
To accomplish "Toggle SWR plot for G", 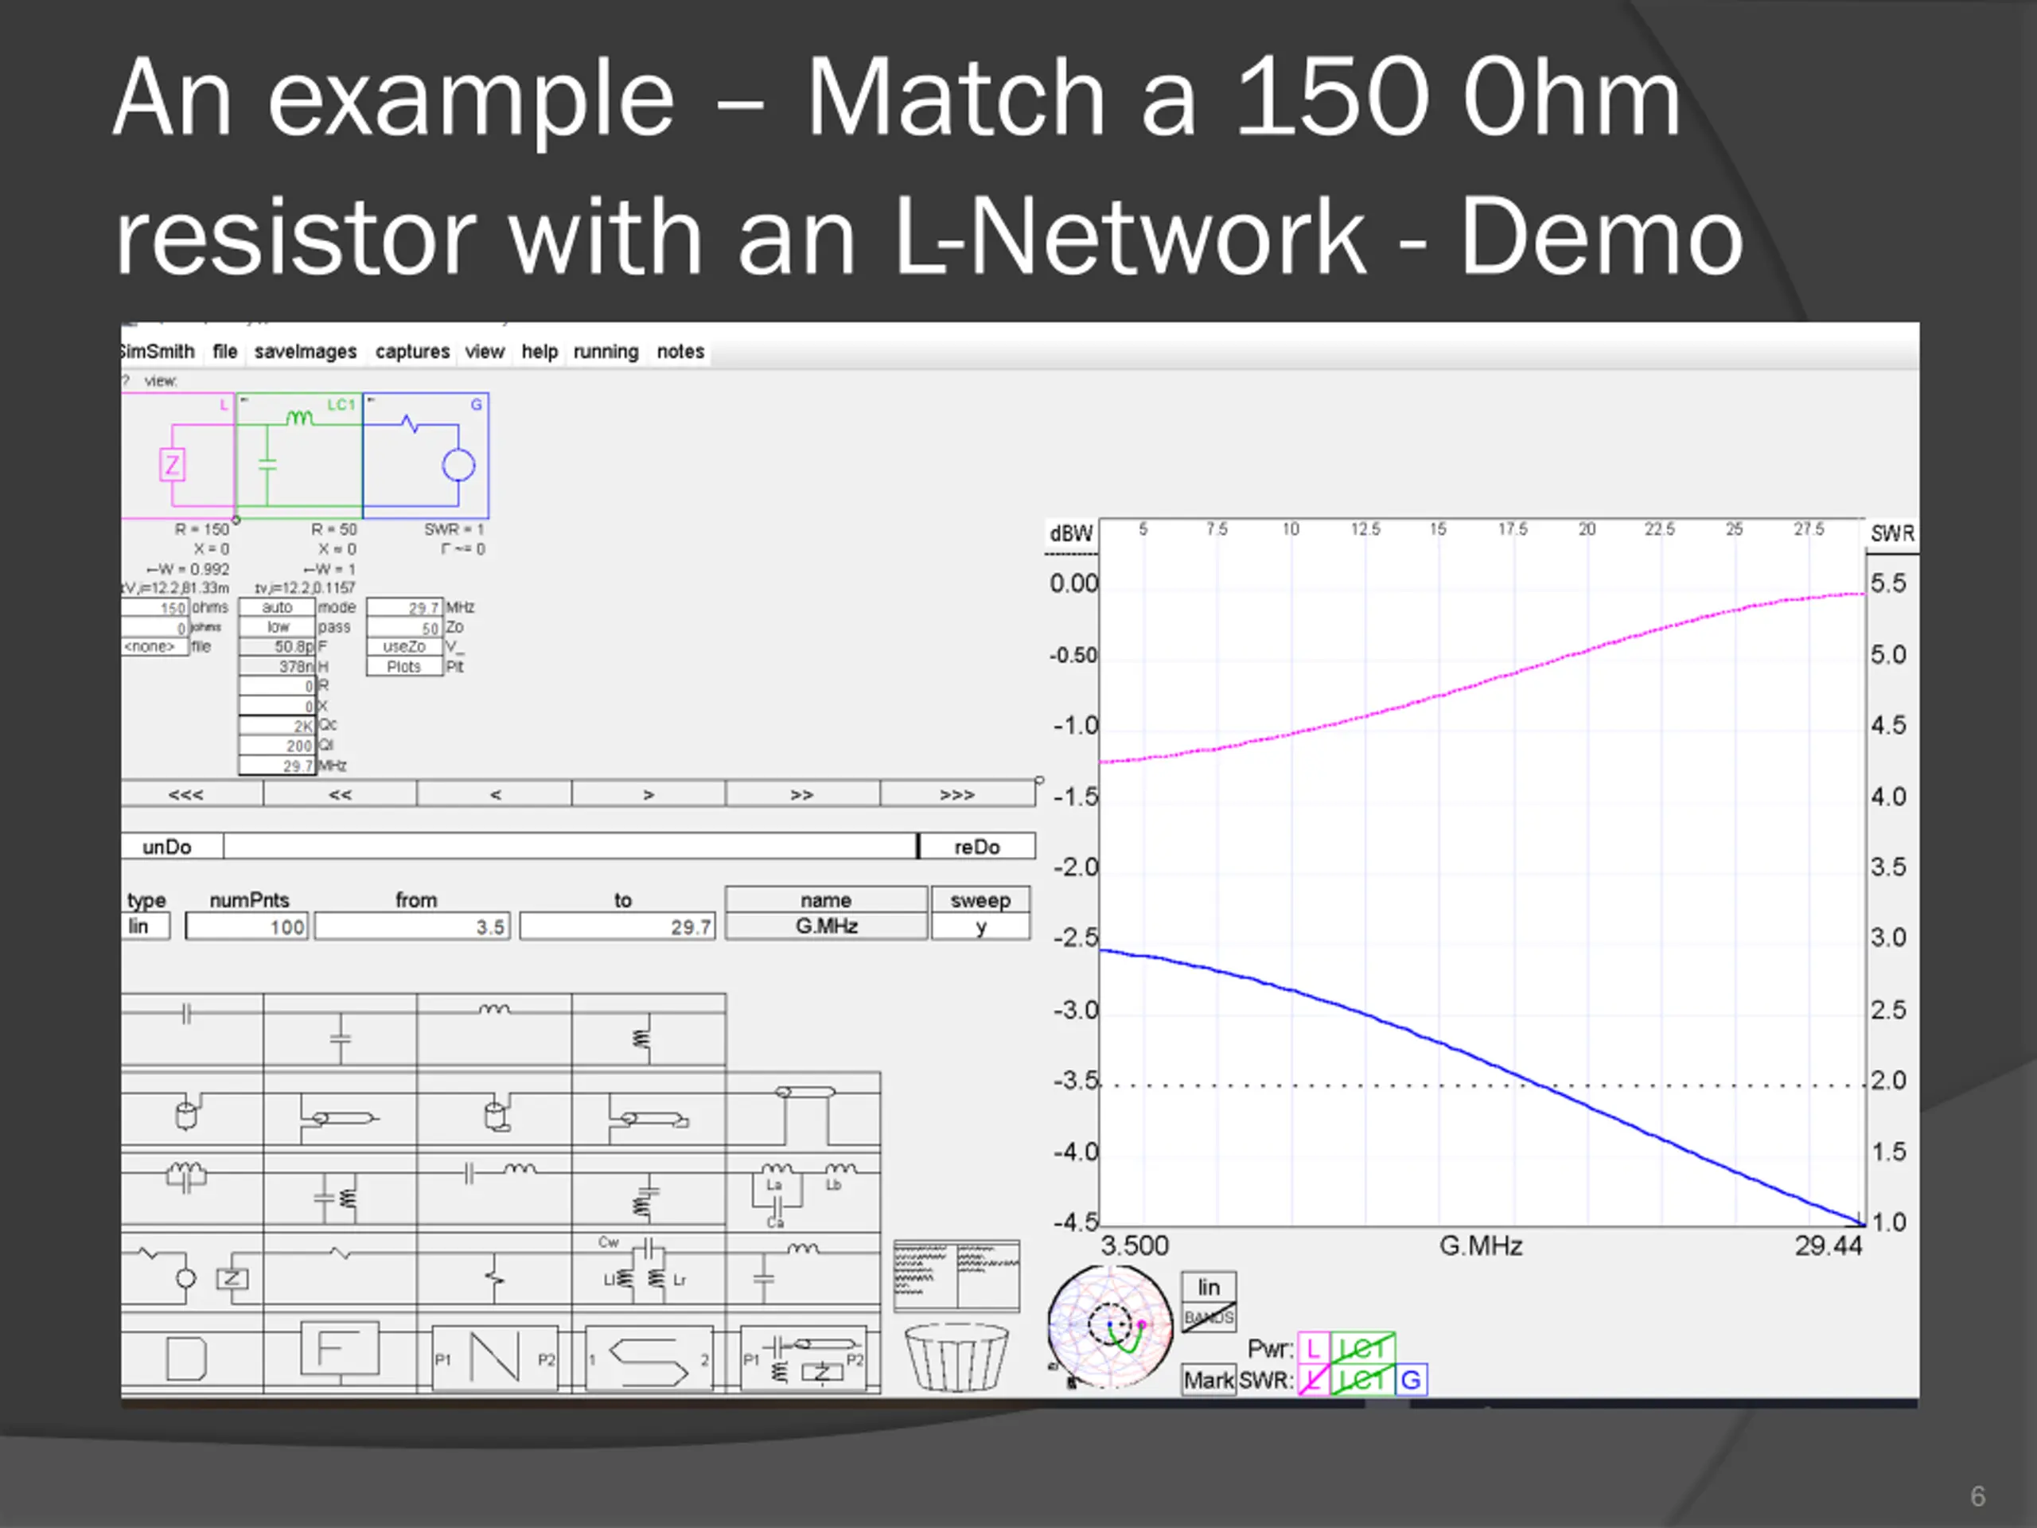I will pos(1411,1380).
